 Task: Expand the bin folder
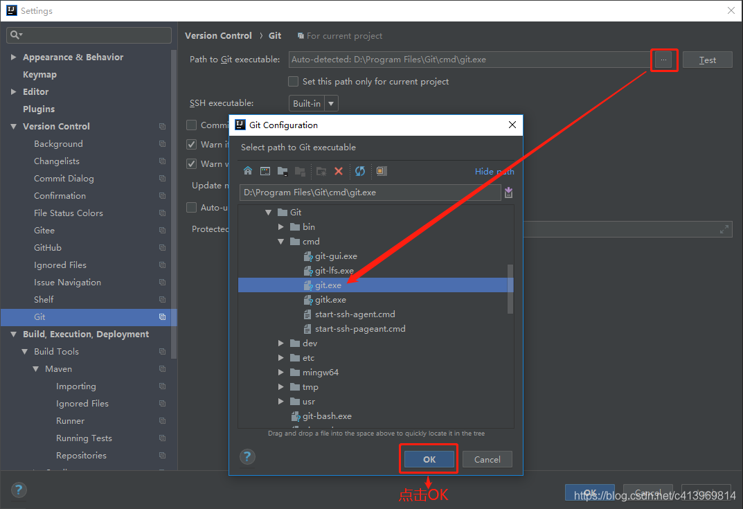[281, 227]
